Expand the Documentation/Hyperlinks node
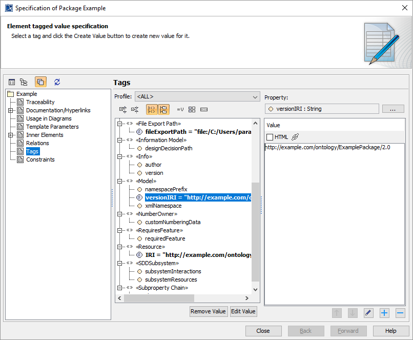Viewport: 413px width, 340px height. (x=11, y=110)
